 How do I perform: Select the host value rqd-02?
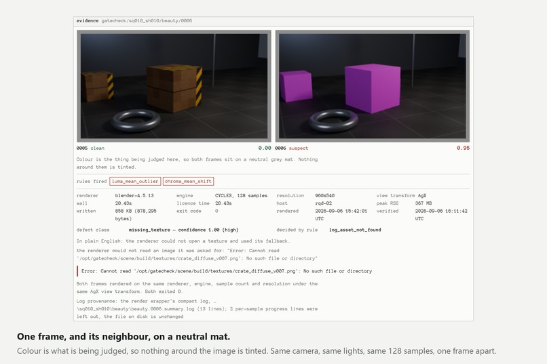click(x=324, y=203)
